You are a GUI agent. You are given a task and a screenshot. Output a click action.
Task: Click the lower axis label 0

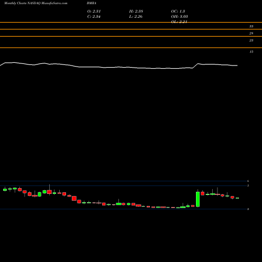click(248, 209)
